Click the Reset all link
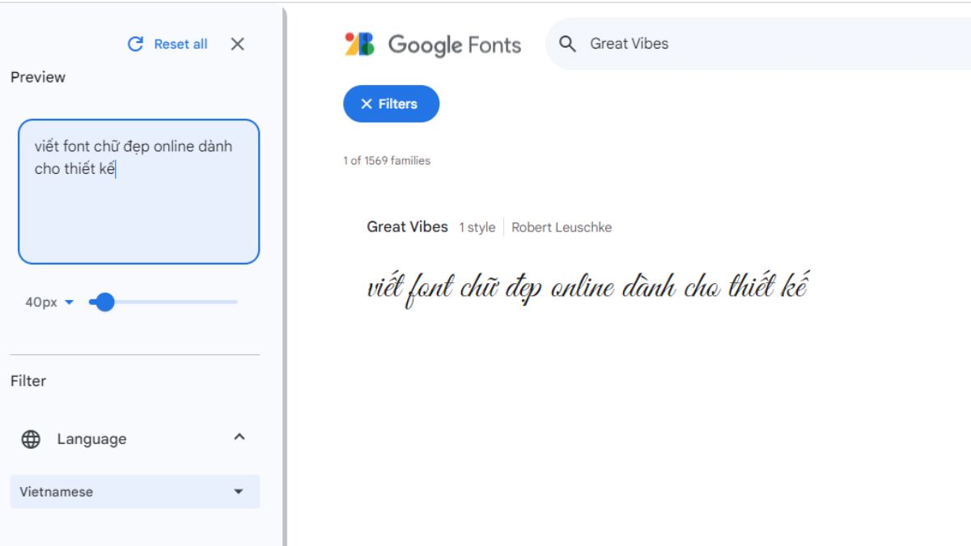 (180, 44)
